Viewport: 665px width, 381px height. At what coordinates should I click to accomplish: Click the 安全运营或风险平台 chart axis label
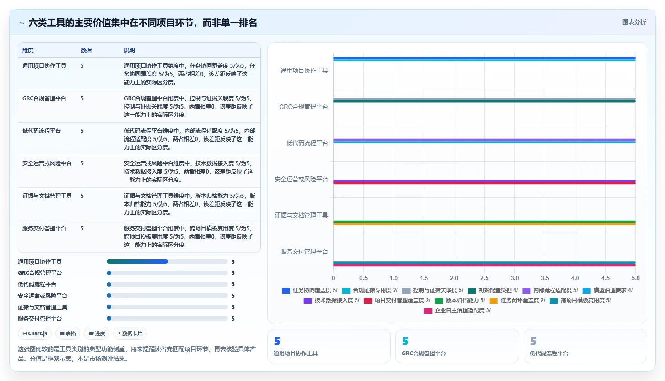point(302,179)
